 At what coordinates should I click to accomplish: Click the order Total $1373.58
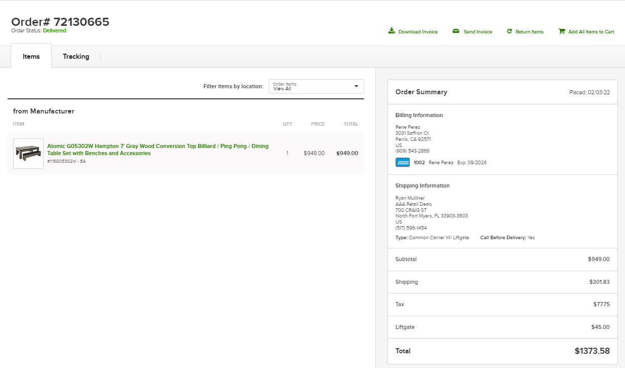592,351
